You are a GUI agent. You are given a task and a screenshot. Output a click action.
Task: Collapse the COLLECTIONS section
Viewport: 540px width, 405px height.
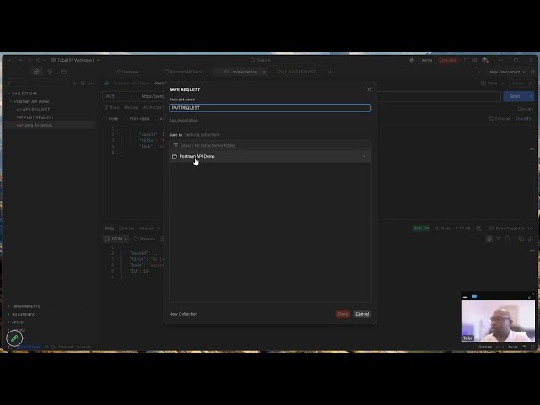9,94
